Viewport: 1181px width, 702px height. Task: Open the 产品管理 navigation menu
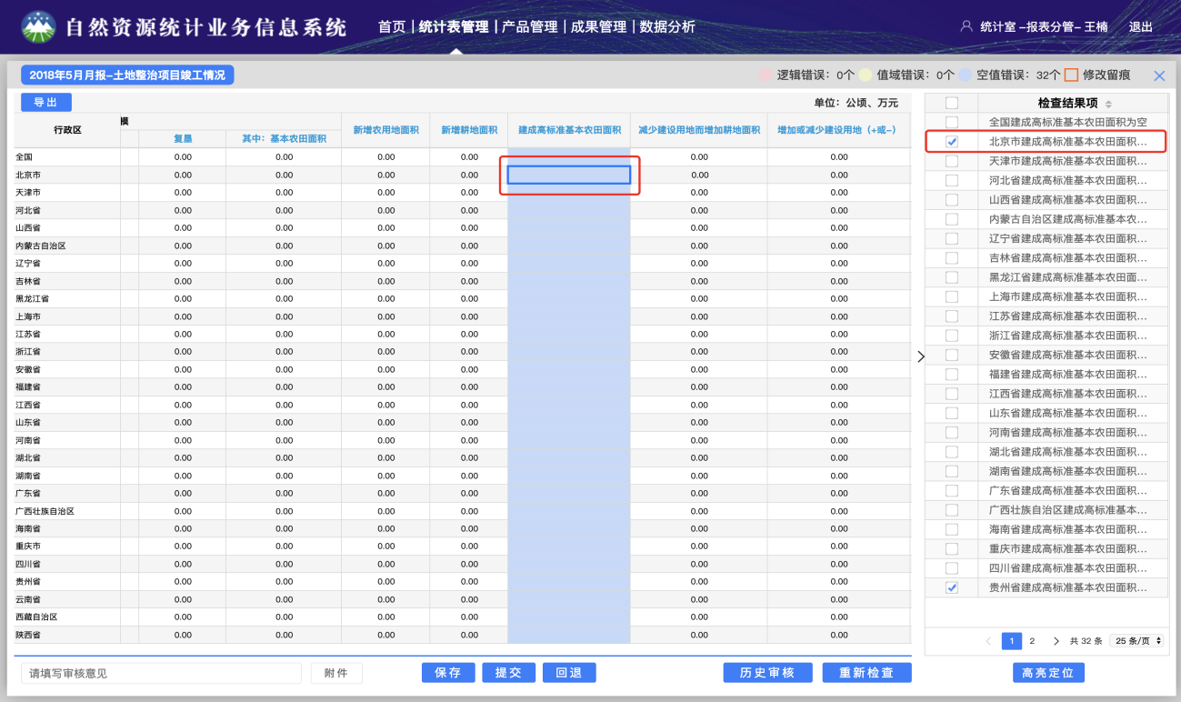pyautogui.click(x=530, y=27)
